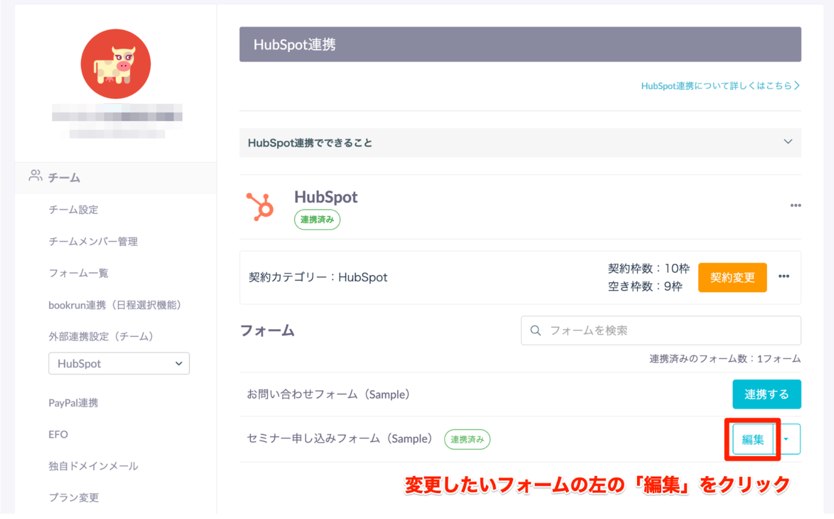Image resolution: width=834 pixels, height=519 pixels.
Task: Open チーム設定 in sidebar
Action: 73,209
